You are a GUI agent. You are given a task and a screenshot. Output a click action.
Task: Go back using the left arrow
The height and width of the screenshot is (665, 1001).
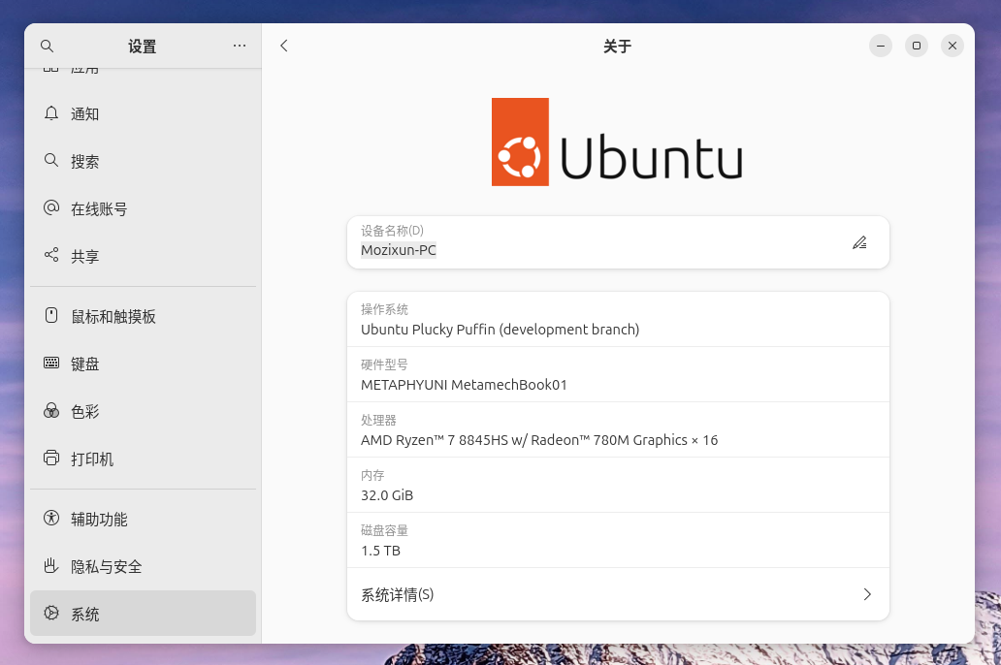coord(284,46)
